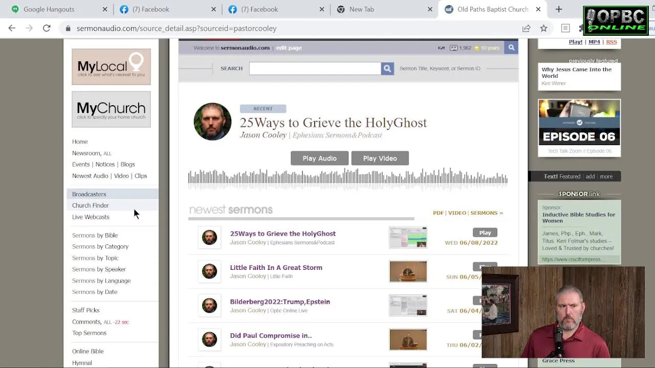Open the VIDEO filter link
Viewport: 655px width, 368px height.
point(457,213)
